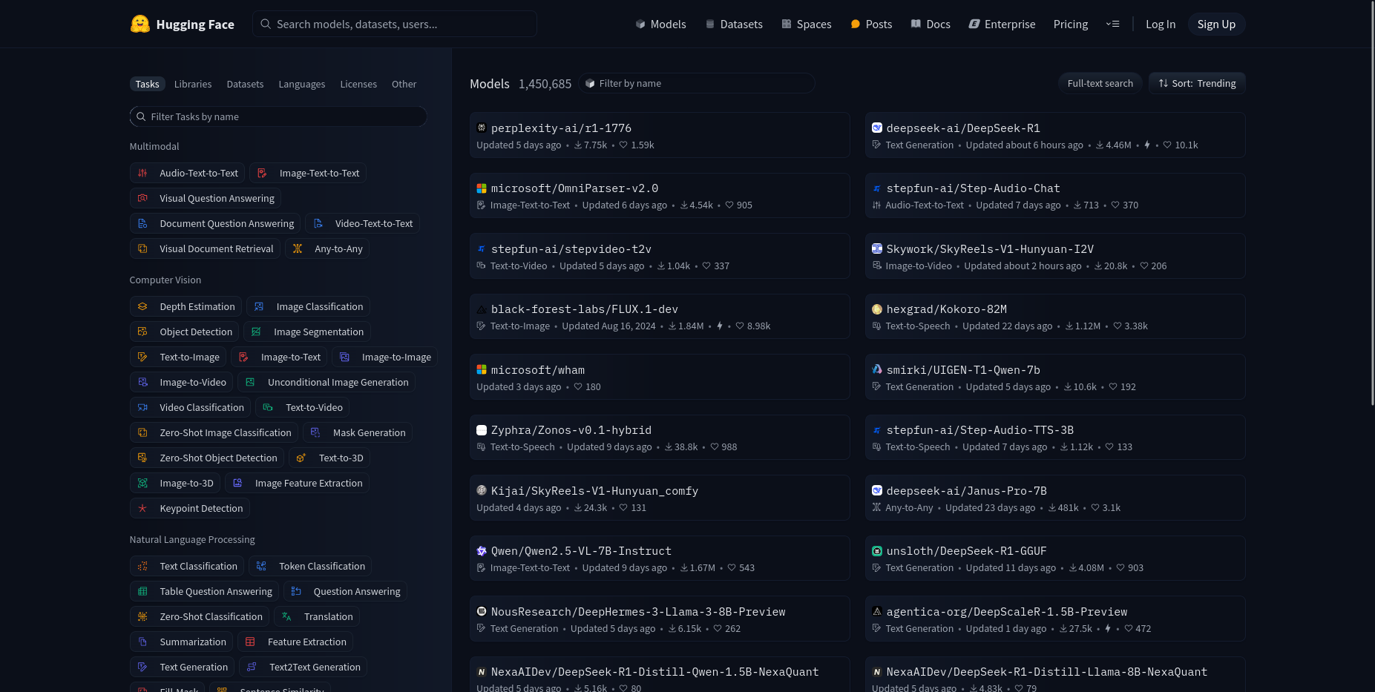Click the Text-to-3D task icon
The width and height of the screenshot is (1375, 692).
click(x=301, y=458)
